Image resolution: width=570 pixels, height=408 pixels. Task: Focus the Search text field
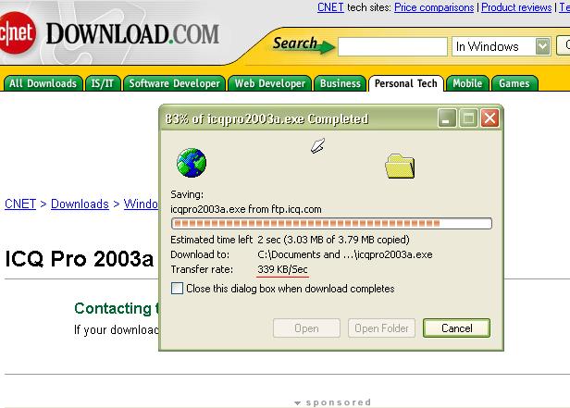[392, 46]
